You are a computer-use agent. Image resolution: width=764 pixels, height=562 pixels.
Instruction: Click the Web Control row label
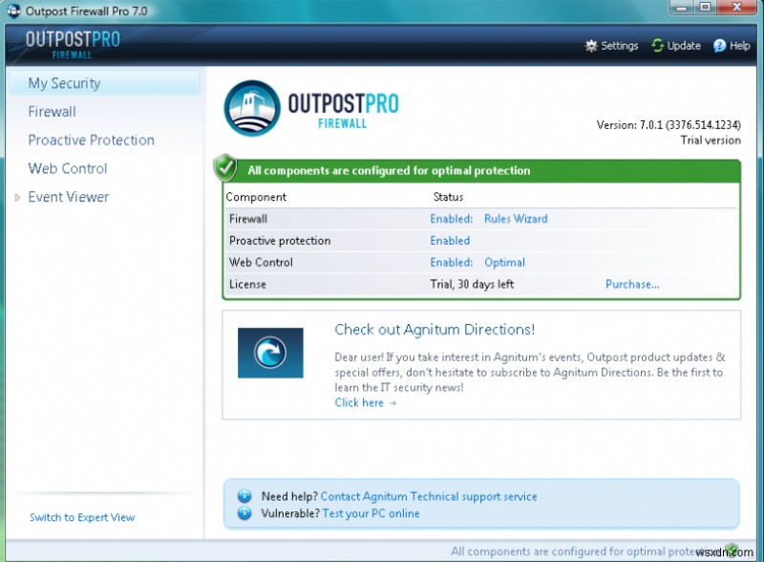click(x=261, y=263)
